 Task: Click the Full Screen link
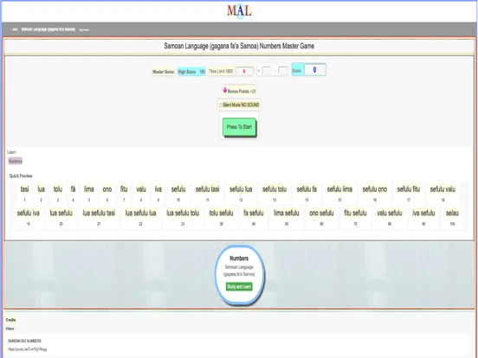tap(84, 29)
